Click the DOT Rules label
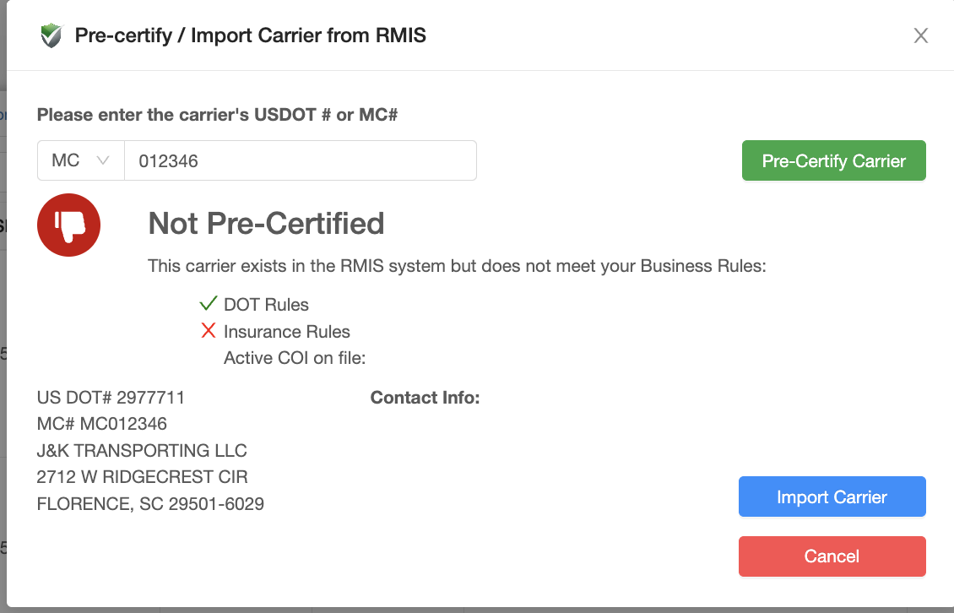Viewport: 954px width, 613px height. pyautogui.click(x=266, y=305)
